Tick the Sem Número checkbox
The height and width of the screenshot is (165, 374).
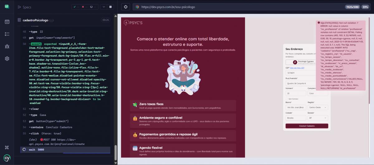click(x=287, y=99)
